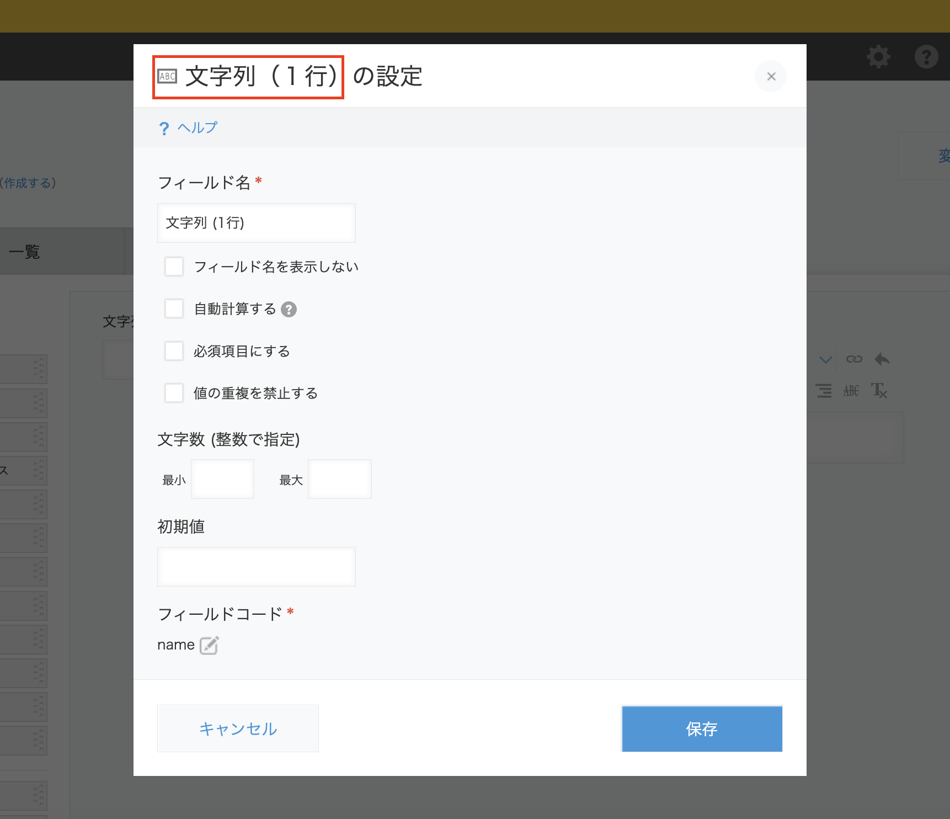Select the indentation icon in editor toolbar
The width and height of the screenshot is (950, 819).
click(823, 391)
